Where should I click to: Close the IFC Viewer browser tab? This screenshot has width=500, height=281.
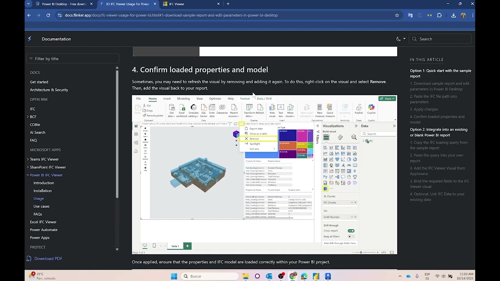[x=218, y=4]
